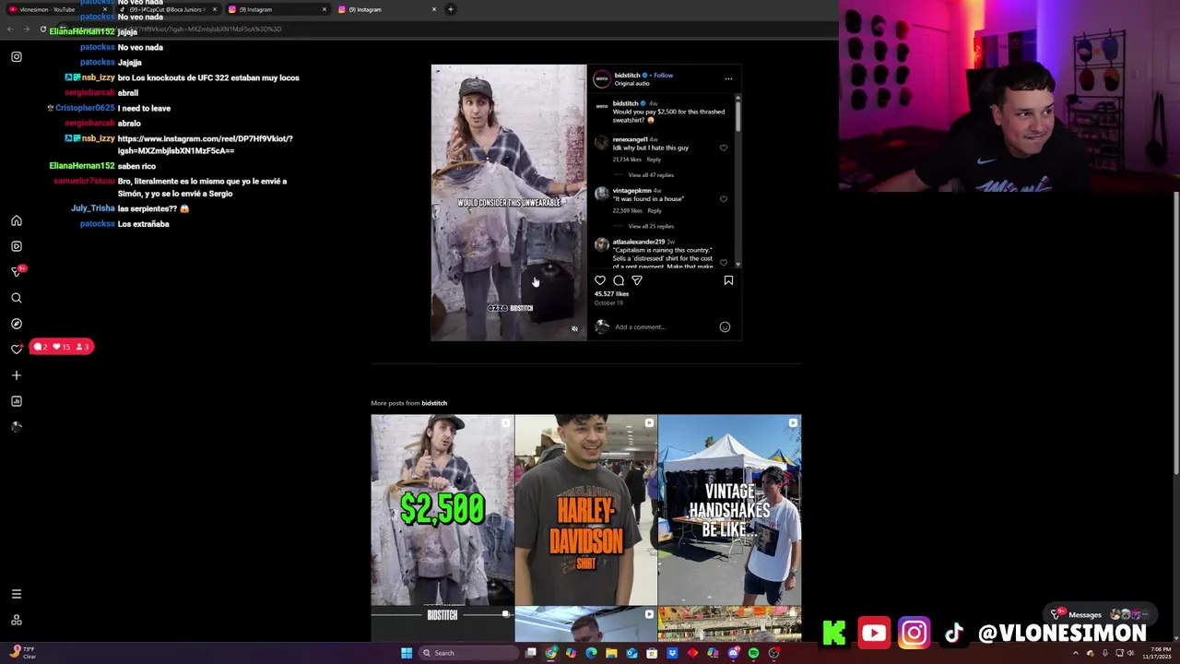This screenshot has height=664, width=1180.
Task: Open File Explorer from the taskbar
Action: pos(611,653)
